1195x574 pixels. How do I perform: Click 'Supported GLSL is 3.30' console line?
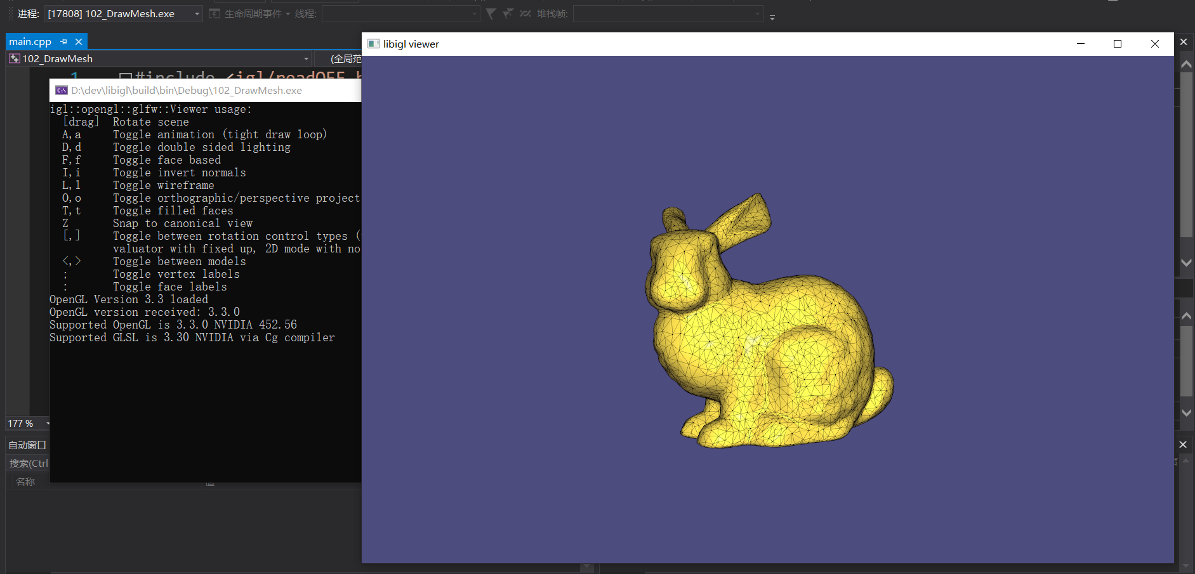coord(192,337)
